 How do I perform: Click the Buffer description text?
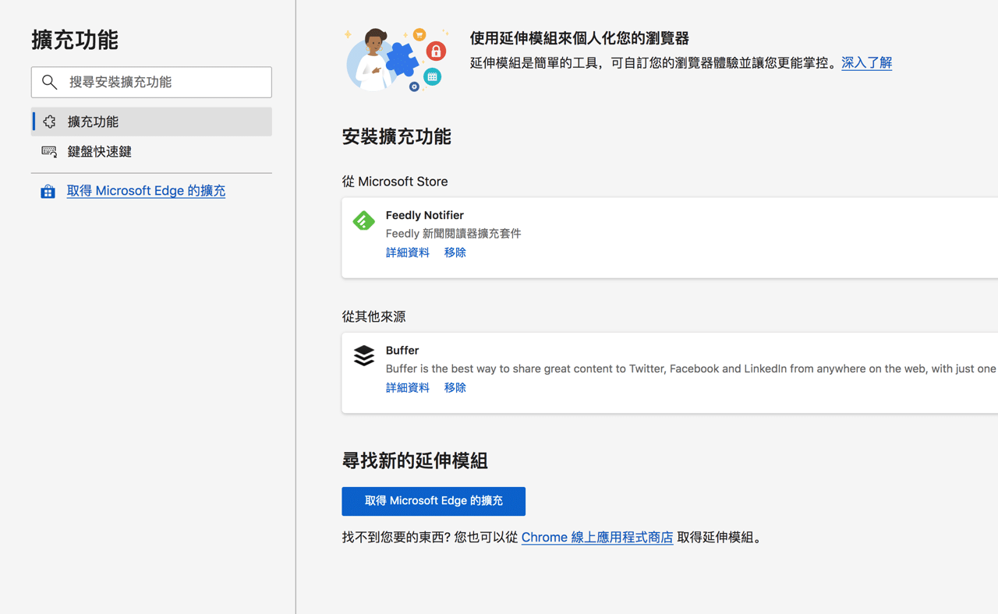(691, 369)
